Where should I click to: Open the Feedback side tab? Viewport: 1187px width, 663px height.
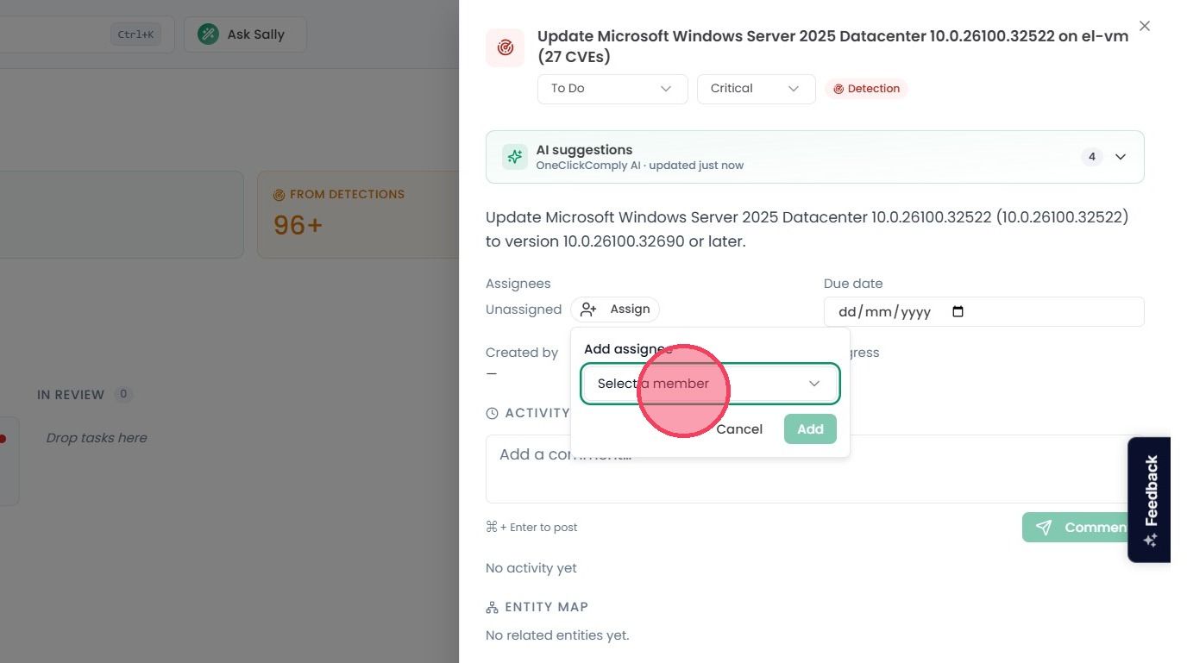pos(1149,500)
